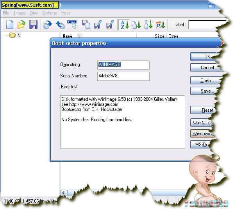Open the Help menu
Image resolution: width=234 pixels, height=209 pixels.
click(x=66, y=13)
